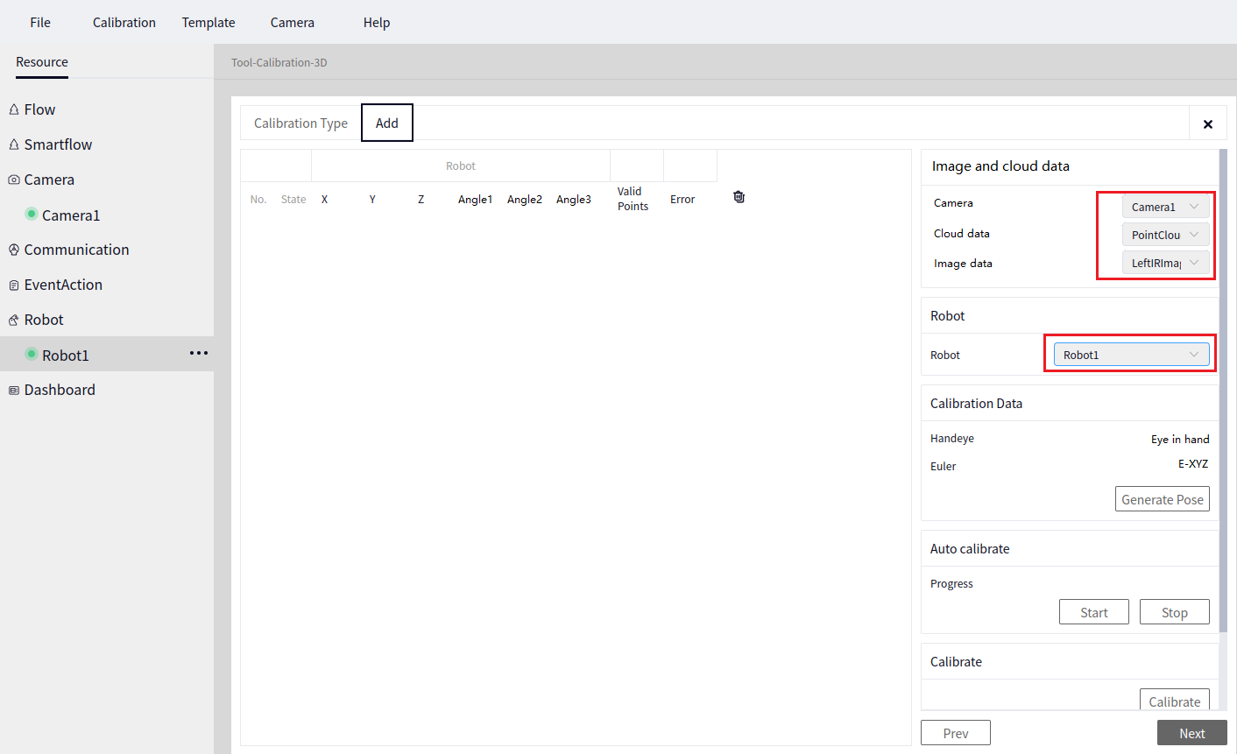The height and width of the screenshot is (754, 1237).
Task: Click the Valid Points column header
Action: (633, 199)
